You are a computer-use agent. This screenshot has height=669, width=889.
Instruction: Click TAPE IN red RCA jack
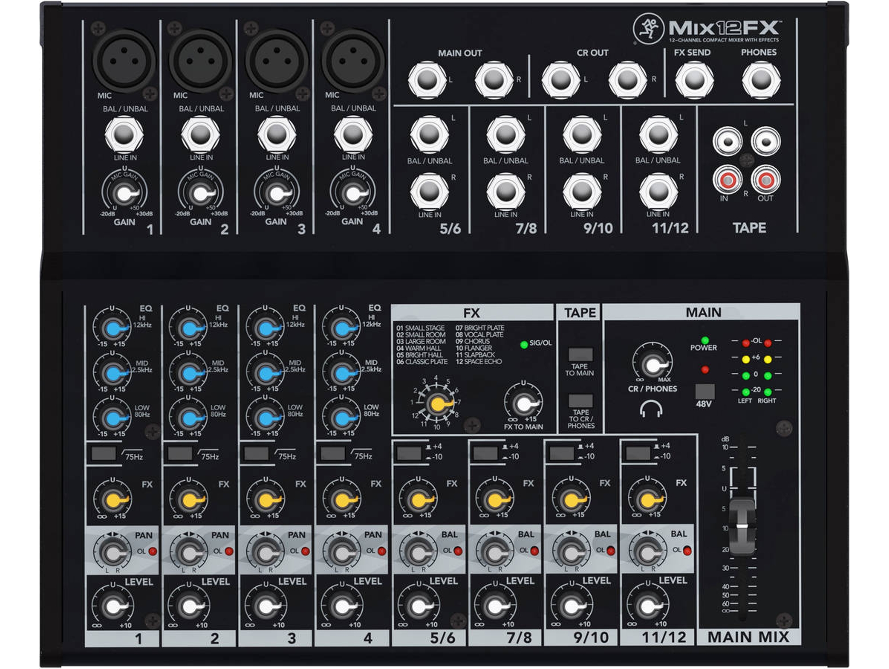point(728,180)
